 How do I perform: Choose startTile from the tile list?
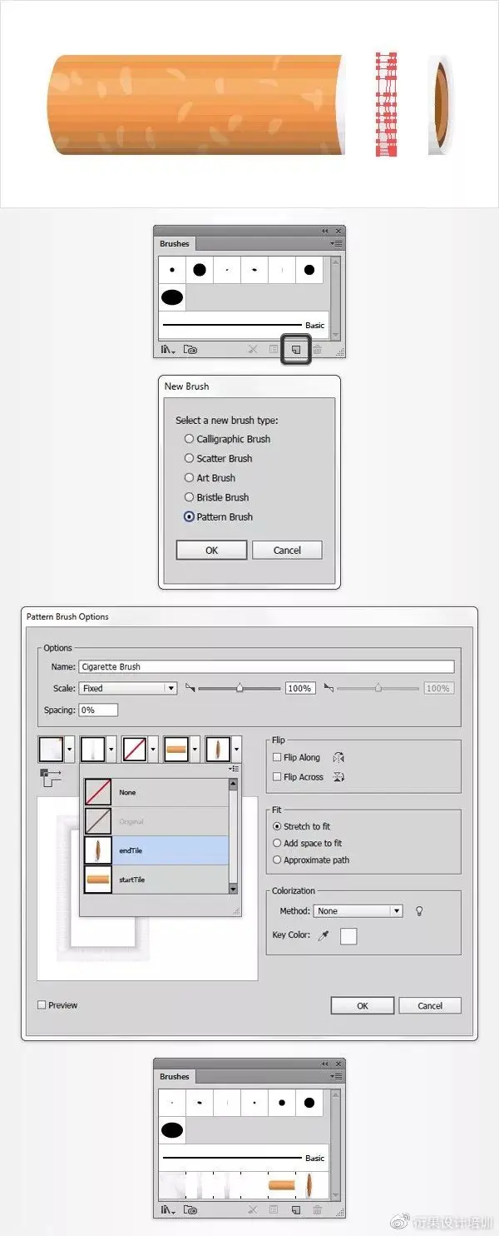(156, 880)
